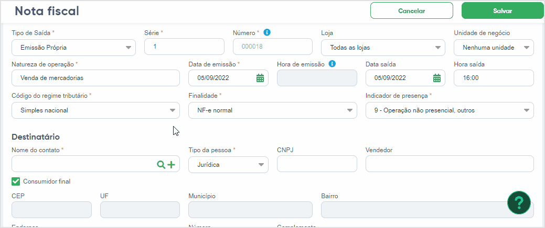
Task: Expand the Finalidade dropdown
Action: coord(273,110)
